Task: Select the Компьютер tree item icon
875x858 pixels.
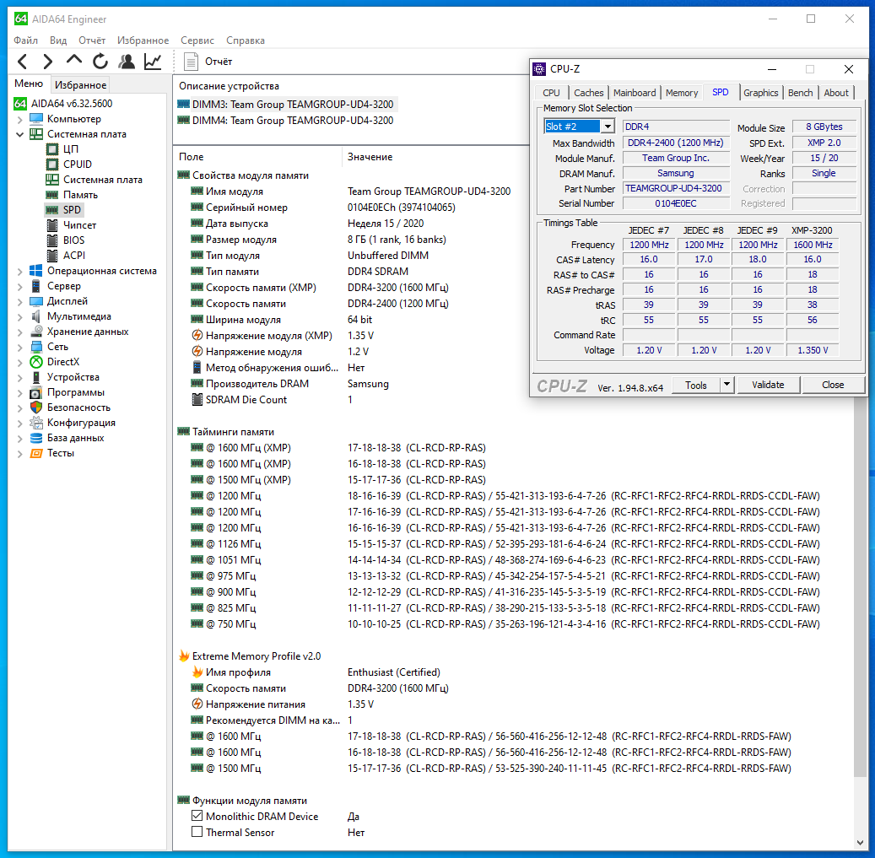Action: (36, 119)
